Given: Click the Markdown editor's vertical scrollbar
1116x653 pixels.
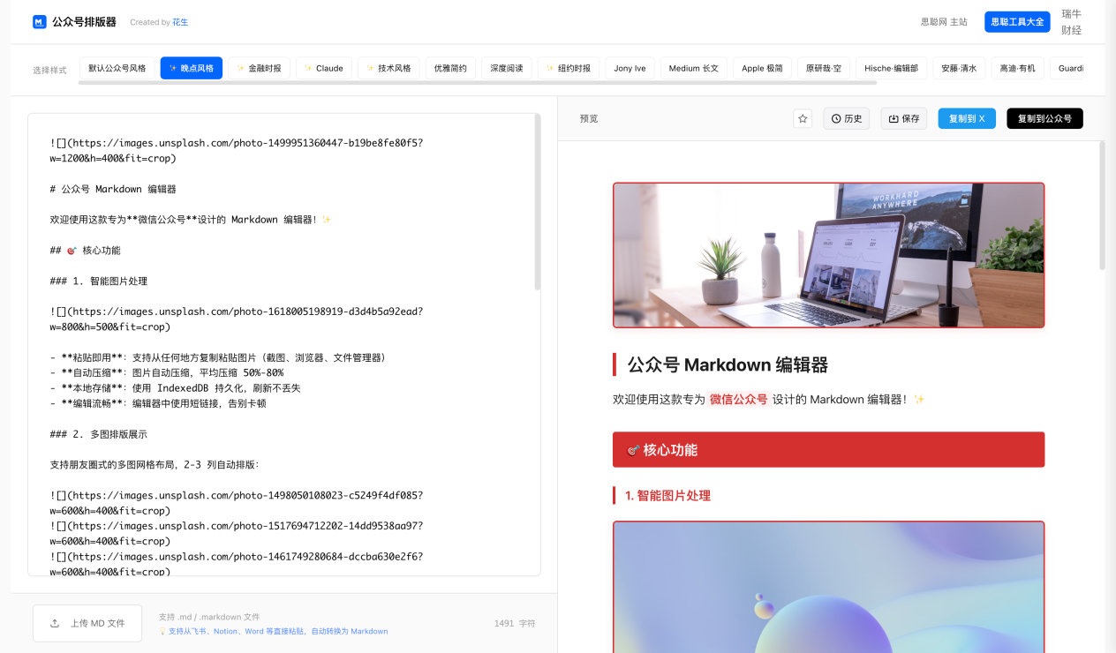Looking at the screenshot, I should pos(538,202).
